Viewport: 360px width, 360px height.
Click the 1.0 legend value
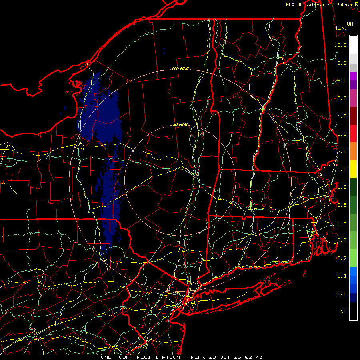point(342,187)
